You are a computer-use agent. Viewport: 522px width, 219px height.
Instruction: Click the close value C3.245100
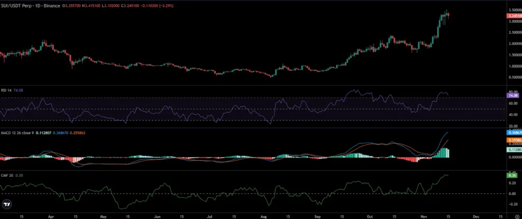pyautogui.click(x=130, y=6)
